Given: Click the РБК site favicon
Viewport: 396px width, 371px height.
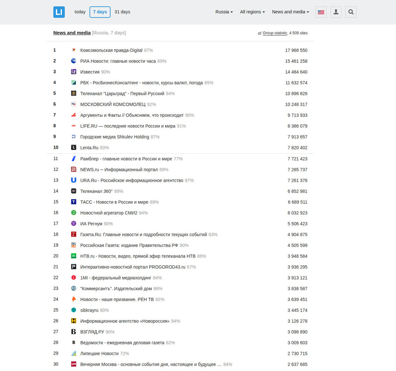Looking at the screenshot, I should click(74, 83).
